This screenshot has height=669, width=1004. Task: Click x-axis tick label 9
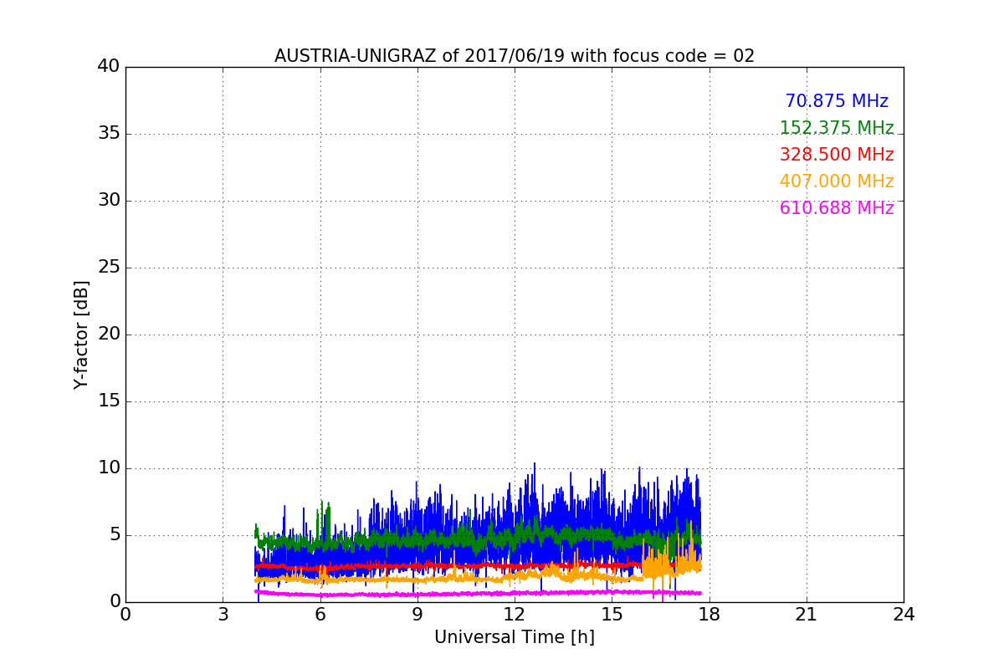(417, 615)
